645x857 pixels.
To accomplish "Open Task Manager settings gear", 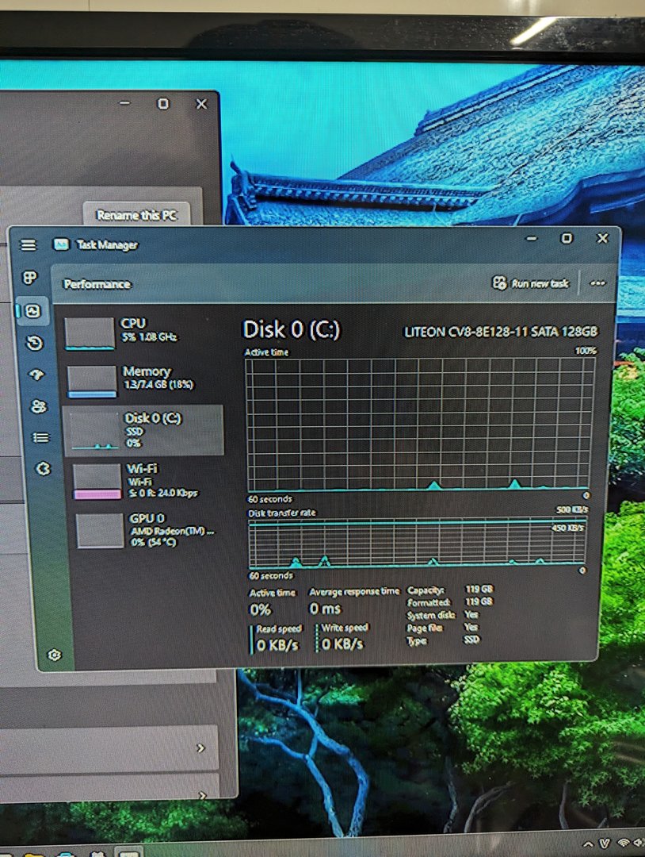I will (x=55, y=655).
